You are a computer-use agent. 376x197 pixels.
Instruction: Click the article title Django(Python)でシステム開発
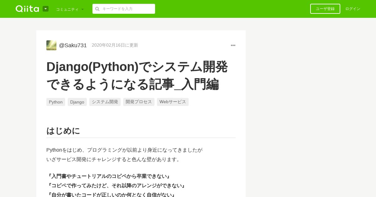pos(137,75)
